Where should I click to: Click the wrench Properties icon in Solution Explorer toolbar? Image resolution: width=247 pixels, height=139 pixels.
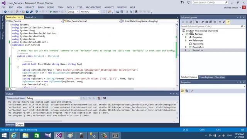pos(224,22)
